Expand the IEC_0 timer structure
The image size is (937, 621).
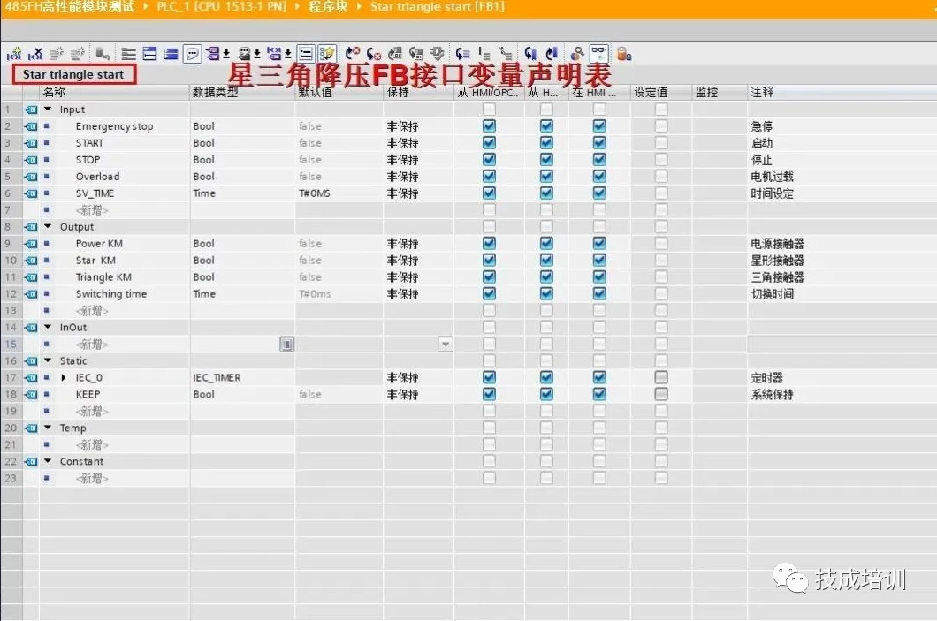[x=64, y=378]
